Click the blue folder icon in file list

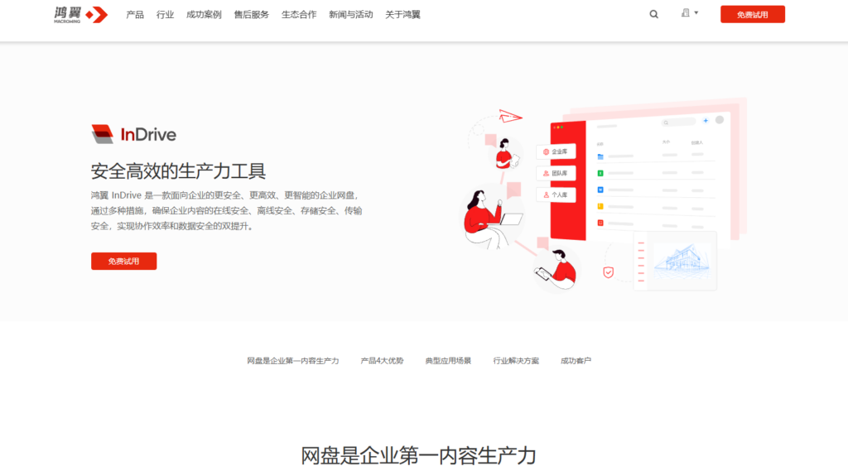point(600,156)
